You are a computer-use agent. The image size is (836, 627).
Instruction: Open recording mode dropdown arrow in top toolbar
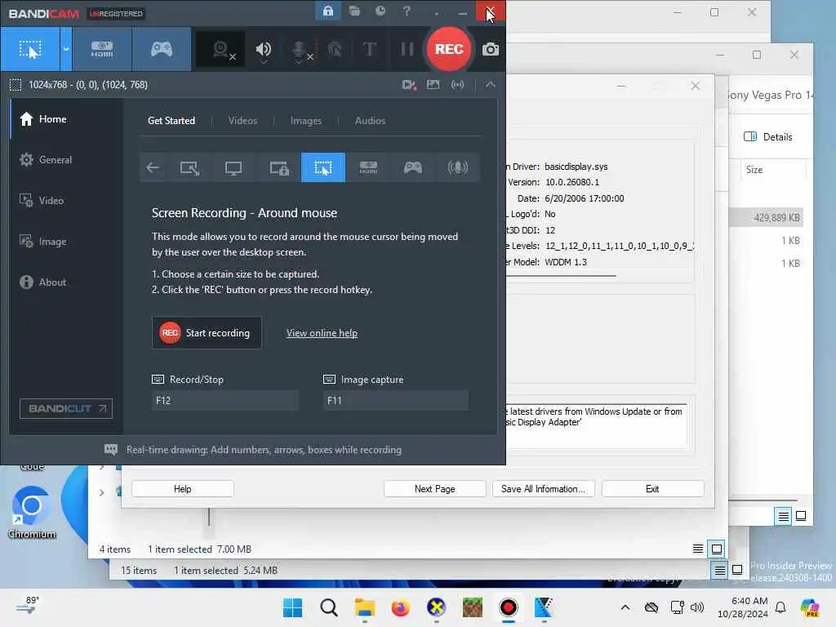pyautogui.click(x=66, y=50)
